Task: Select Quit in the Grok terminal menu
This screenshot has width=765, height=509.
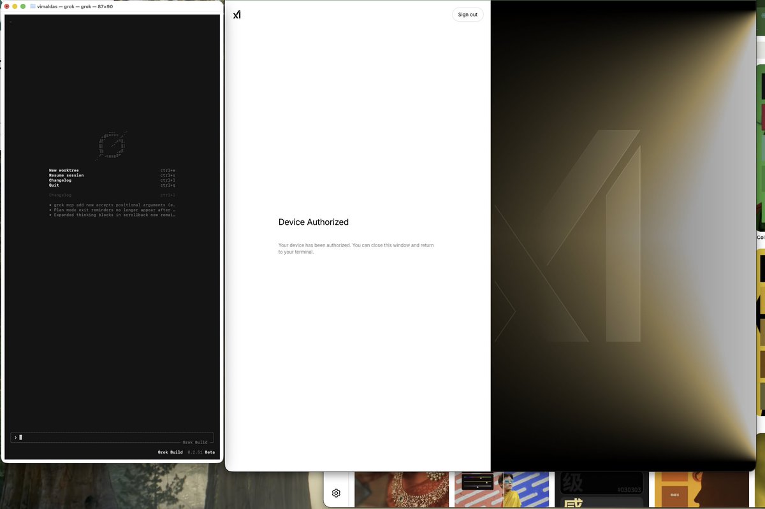Action: tap(54, 185)
